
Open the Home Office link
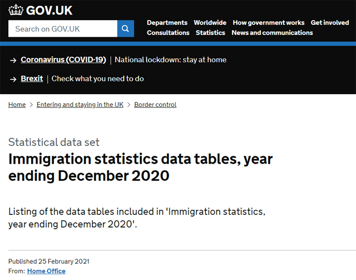46,271
